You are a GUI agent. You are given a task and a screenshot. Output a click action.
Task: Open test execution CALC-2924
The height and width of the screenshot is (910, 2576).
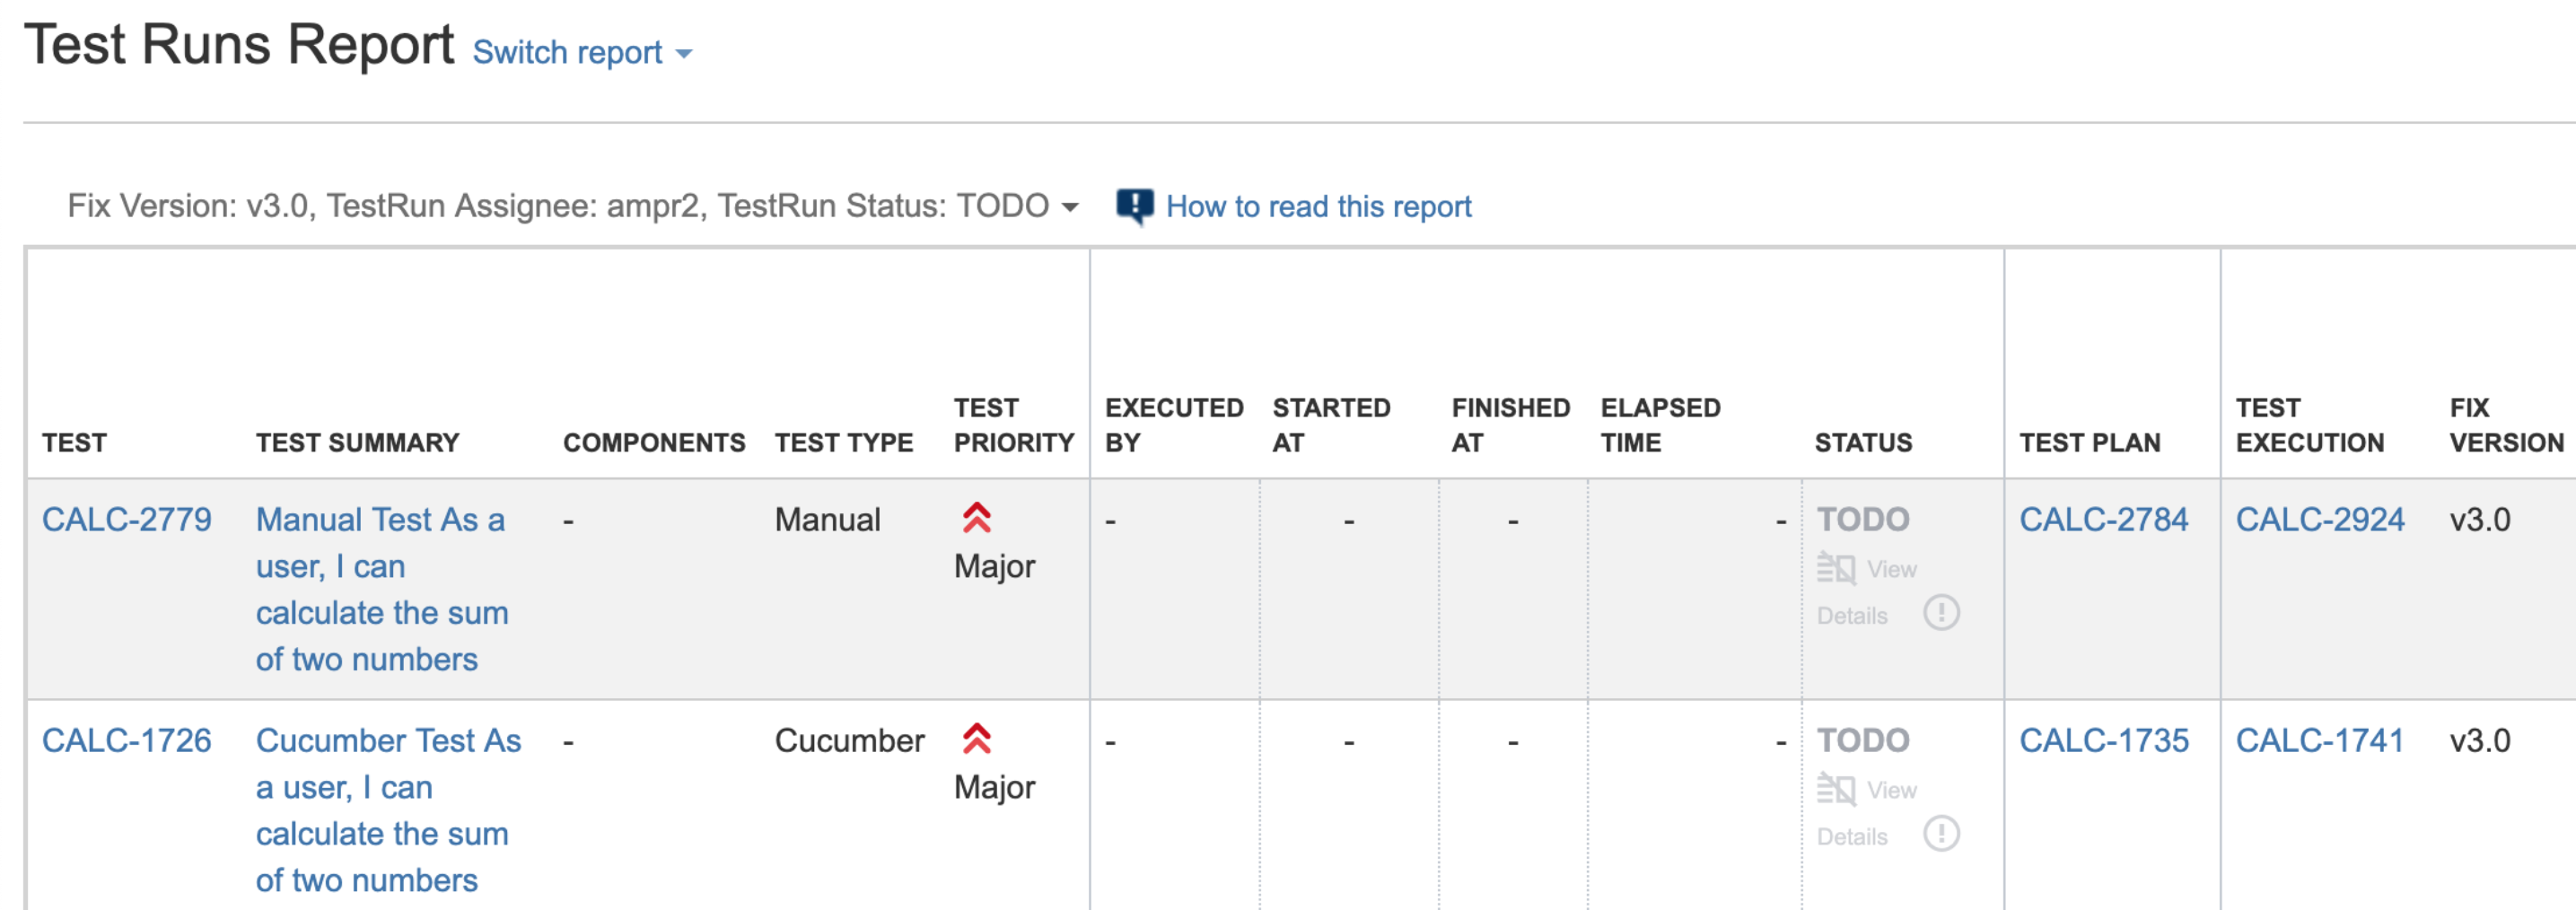(2320, 520)
